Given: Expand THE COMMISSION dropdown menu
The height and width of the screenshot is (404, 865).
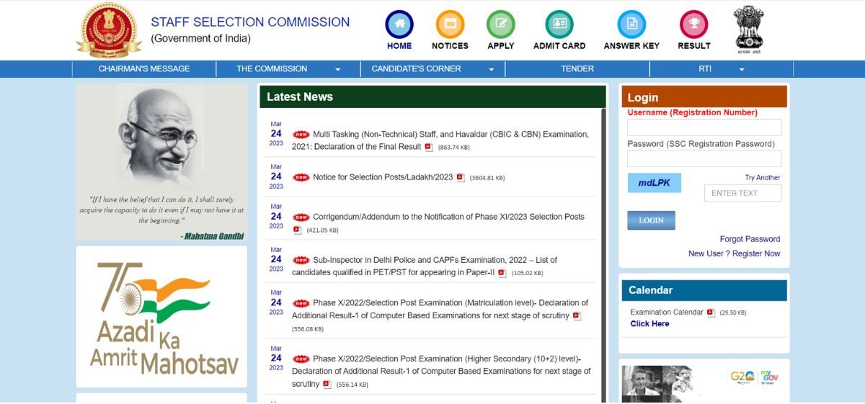Looking at the screenshot, I should [x=288, y=69].
